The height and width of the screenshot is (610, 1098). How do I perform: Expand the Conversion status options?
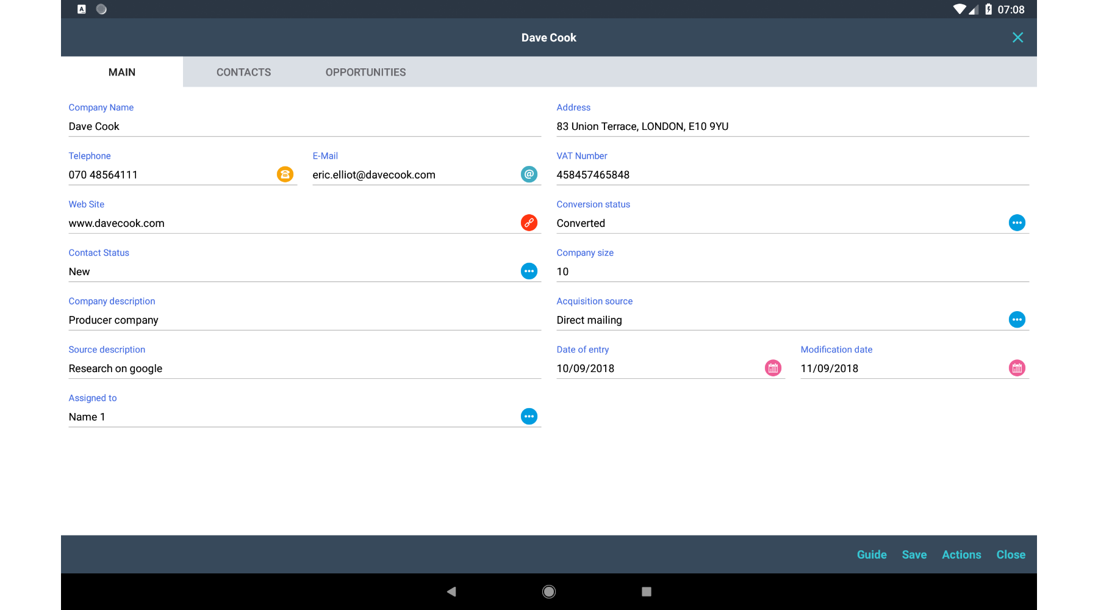pyautogui.click(x=1017, y=223)
